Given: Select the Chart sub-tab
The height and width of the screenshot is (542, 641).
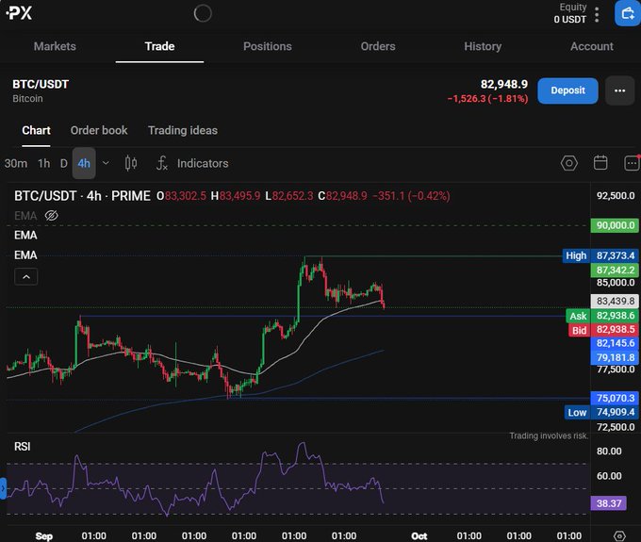Looking at the screenshot, I should 36,130.
